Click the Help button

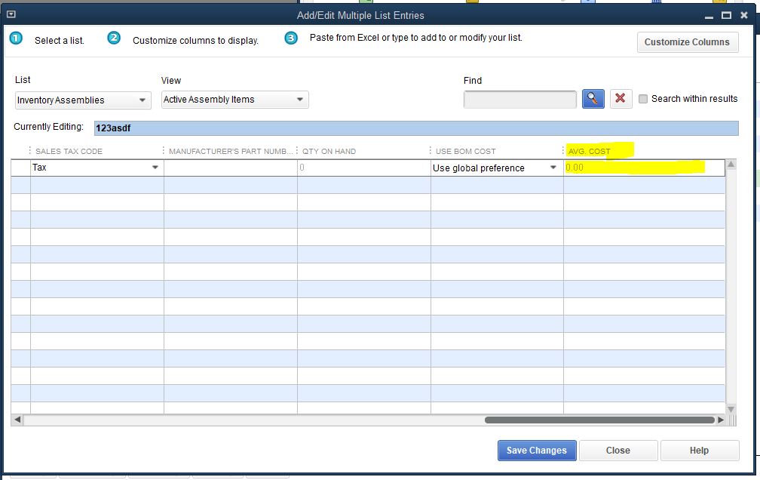tap(699, 451)
